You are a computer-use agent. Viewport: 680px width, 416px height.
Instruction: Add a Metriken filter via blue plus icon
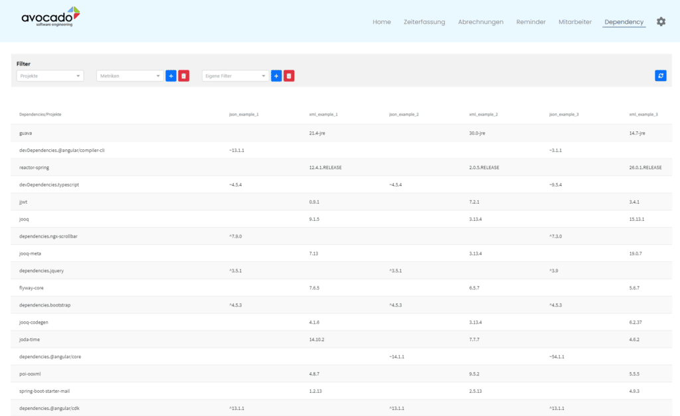pos(171,76)
